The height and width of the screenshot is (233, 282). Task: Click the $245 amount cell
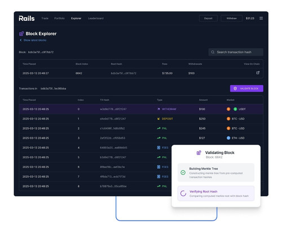click(202, 129)
